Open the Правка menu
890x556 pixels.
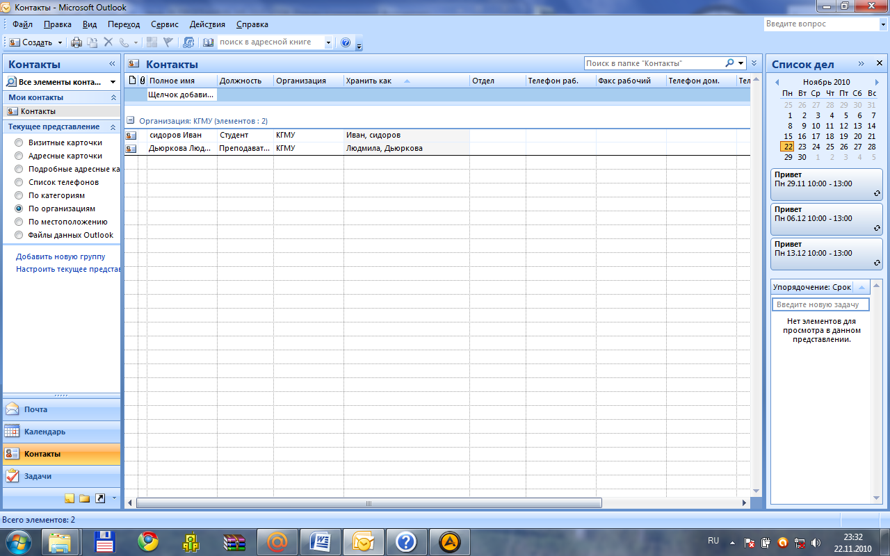point(58,24)
